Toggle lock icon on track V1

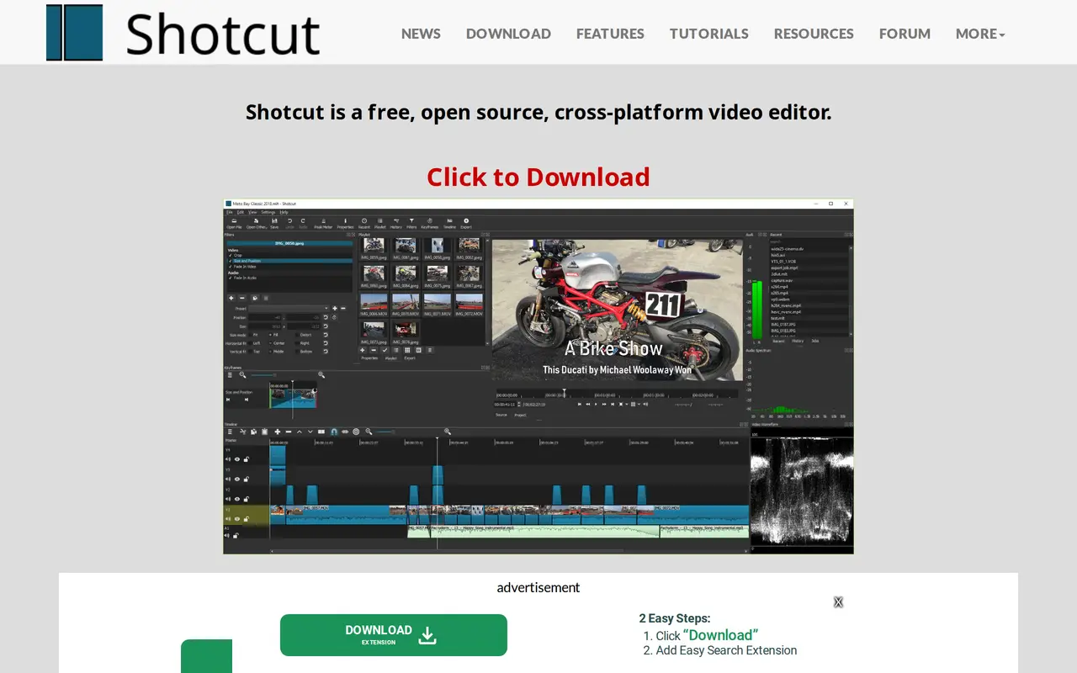pyautogui.click(x=246, y=518)
